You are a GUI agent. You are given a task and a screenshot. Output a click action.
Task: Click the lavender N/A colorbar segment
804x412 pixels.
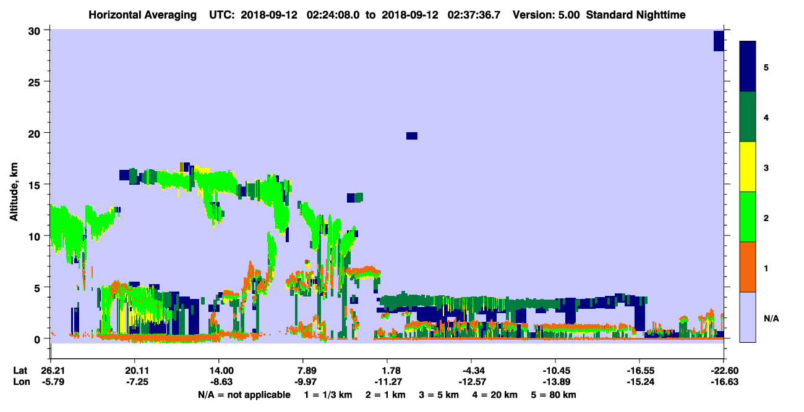click(x=748, y=317)
